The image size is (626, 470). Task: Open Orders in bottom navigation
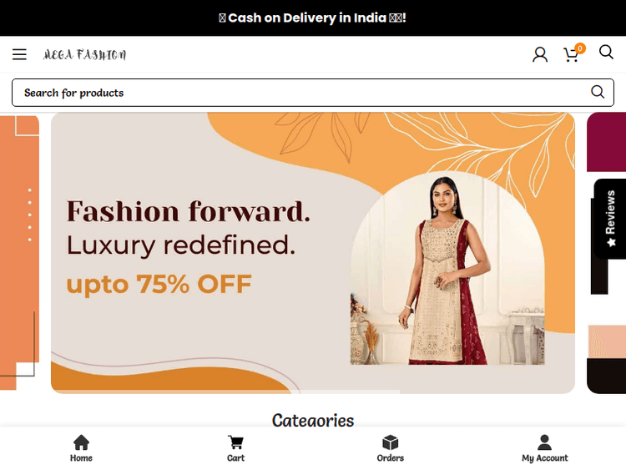tap(390, 448)
